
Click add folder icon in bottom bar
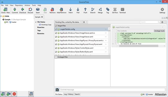(x=9, y=94)
